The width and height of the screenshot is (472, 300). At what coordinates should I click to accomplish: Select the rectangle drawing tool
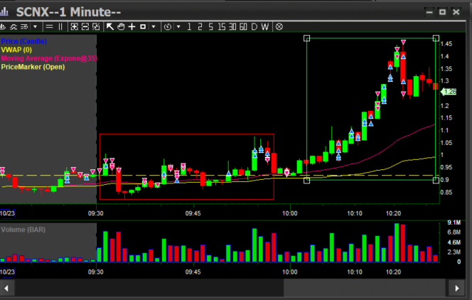(143, 27)
